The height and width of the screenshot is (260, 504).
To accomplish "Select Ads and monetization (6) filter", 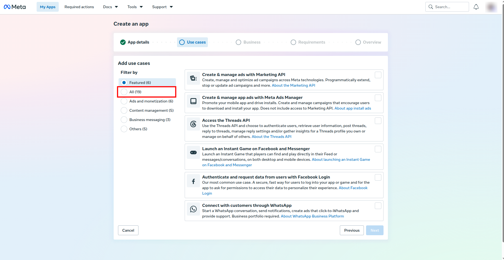I will (147, 101).
